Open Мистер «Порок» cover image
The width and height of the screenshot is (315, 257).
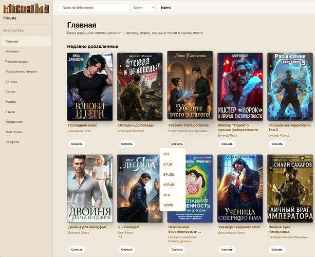tap(240, 86)
